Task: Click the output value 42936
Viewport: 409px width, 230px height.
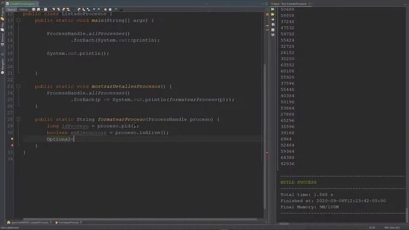Action: (288, 164)
